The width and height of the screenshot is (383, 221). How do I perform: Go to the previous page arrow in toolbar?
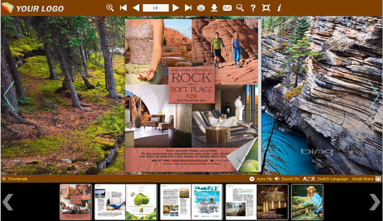point(136,8)
